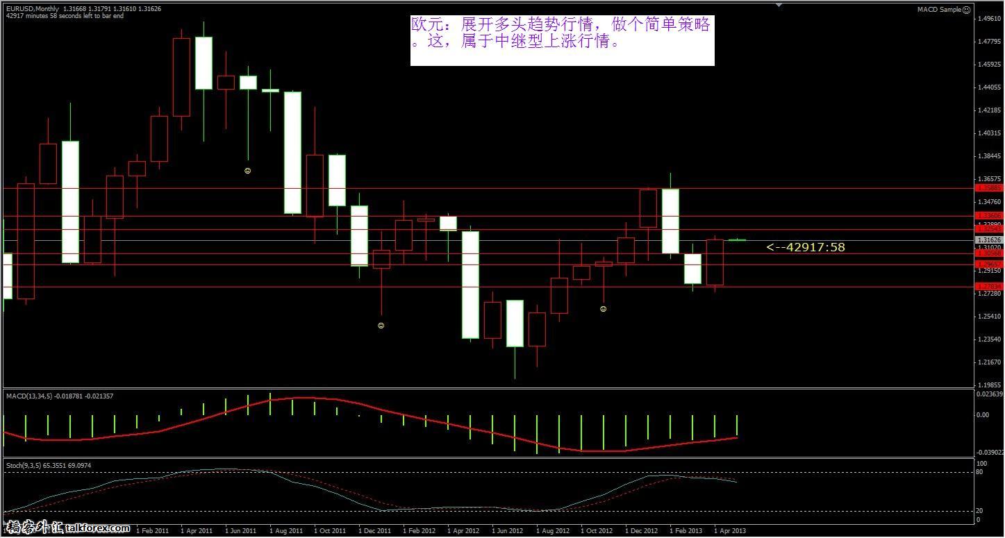Screen dimensions: 1005x538
Task: Click the 20 level on Stochastic scale
Action: (980, 511)
